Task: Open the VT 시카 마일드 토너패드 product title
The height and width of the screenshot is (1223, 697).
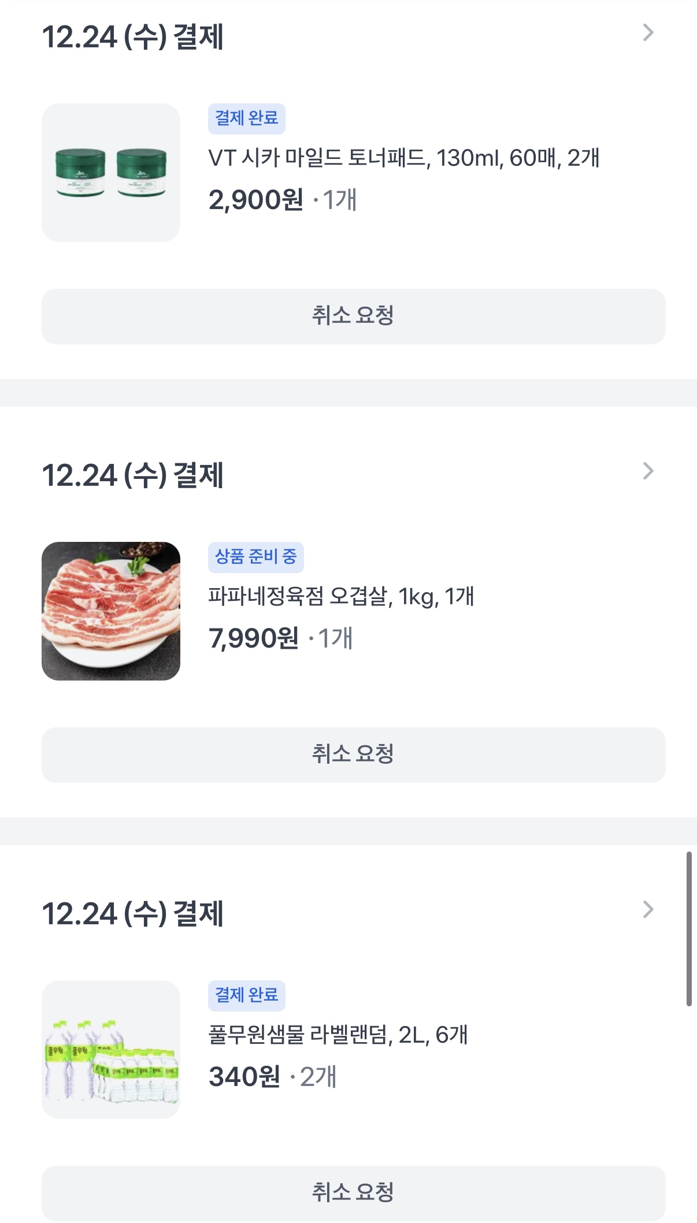Action: point(403,158)
